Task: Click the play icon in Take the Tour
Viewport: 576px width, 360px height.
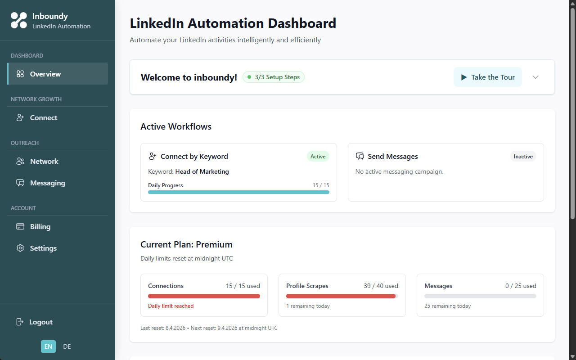Action: (x=464, y=77)
